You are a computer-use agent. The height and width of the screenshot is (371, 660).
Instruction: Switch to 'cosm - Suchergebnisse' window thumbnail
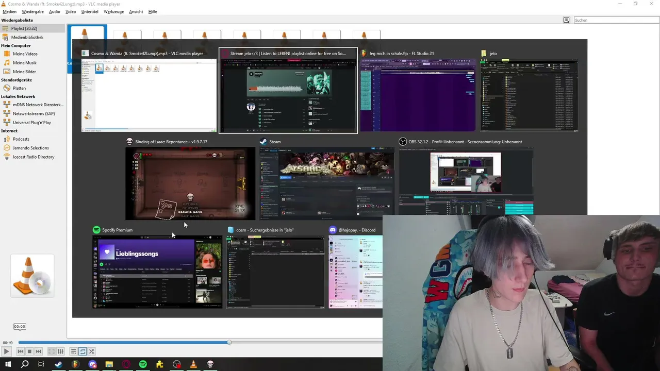point(276,267)
